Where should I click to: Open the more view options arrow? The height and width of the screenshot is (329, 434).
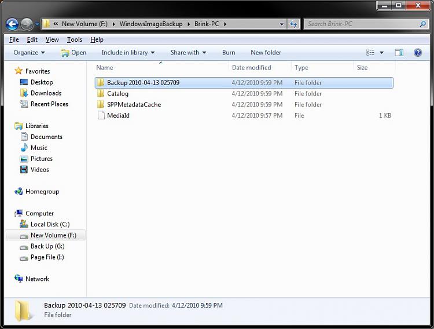381,52
